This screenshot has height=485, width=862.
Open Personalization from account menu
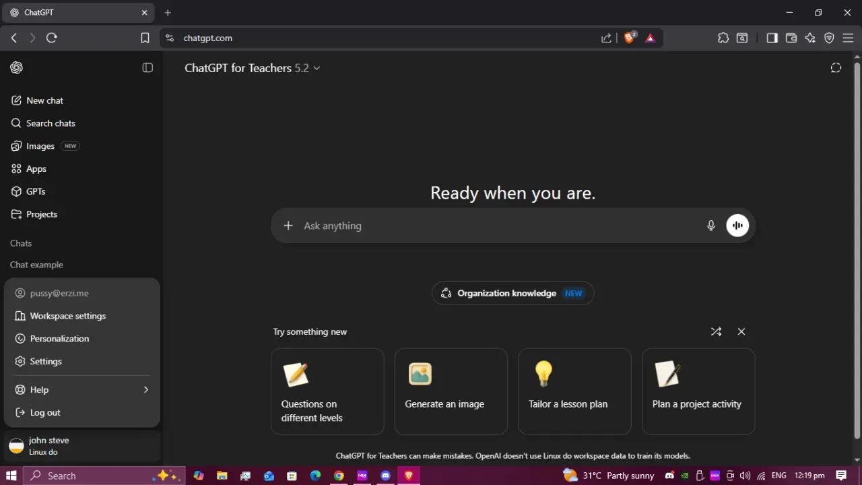pyautogui.click(x=82, y=339)
